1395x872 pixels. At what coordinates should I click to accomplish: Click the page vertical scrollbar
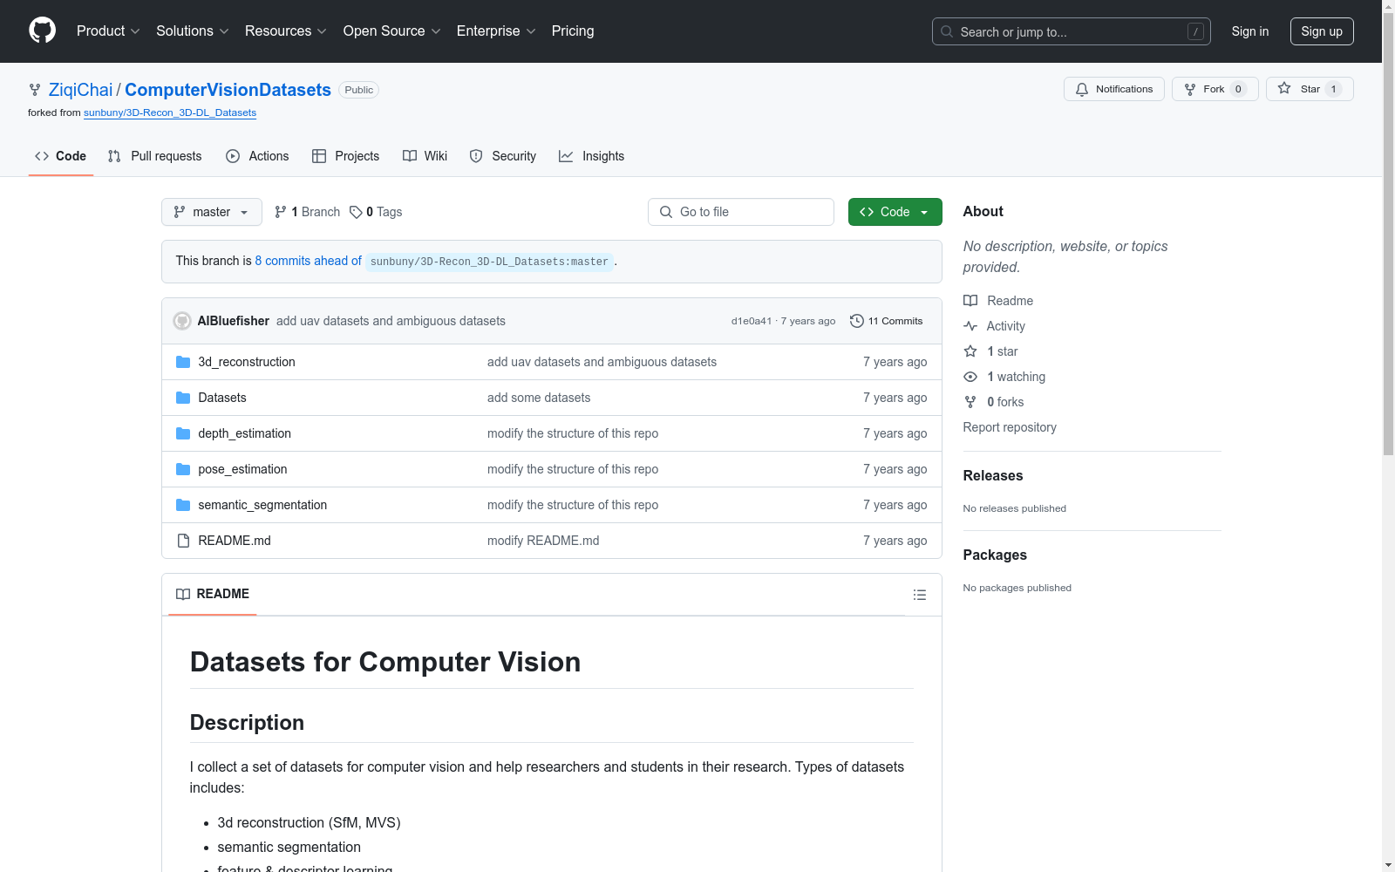1388,235
